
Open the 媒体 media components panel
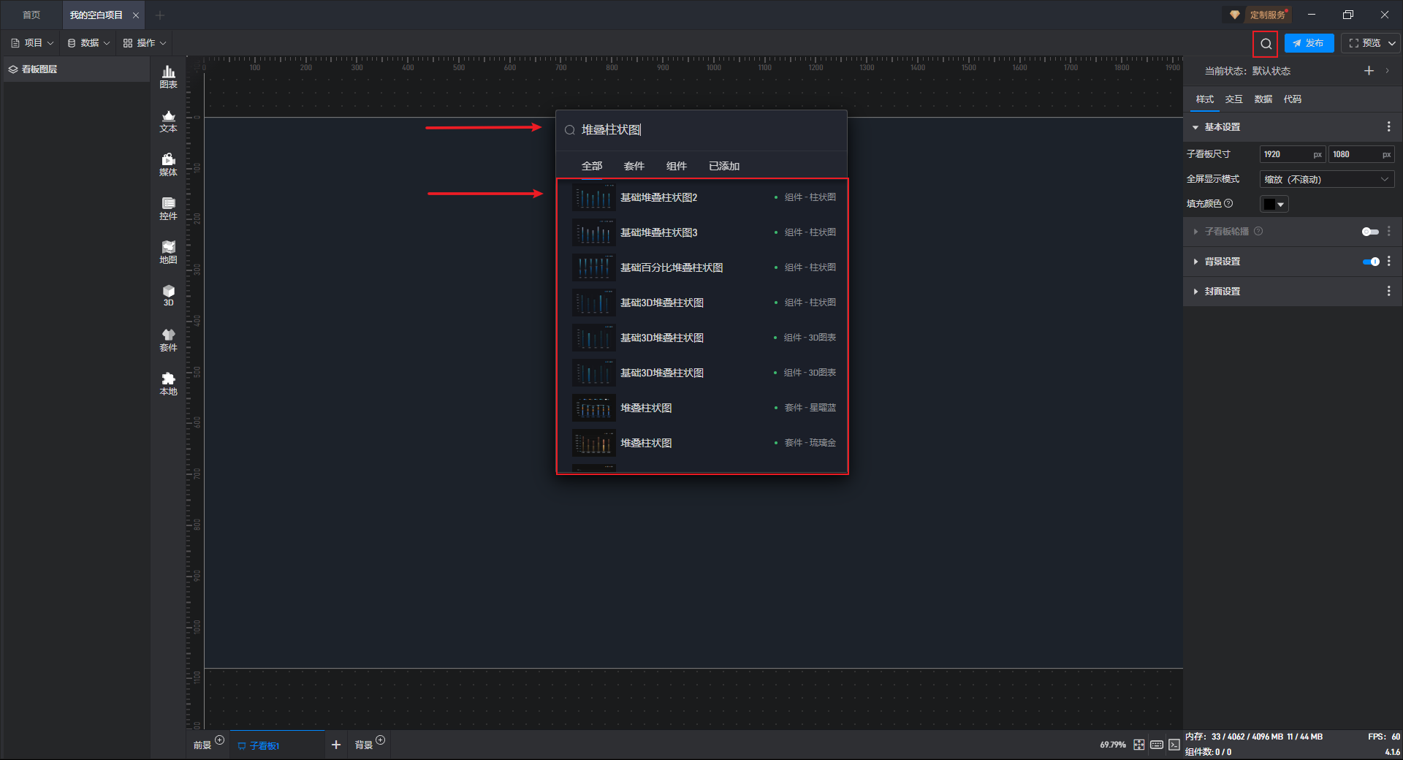168,164
